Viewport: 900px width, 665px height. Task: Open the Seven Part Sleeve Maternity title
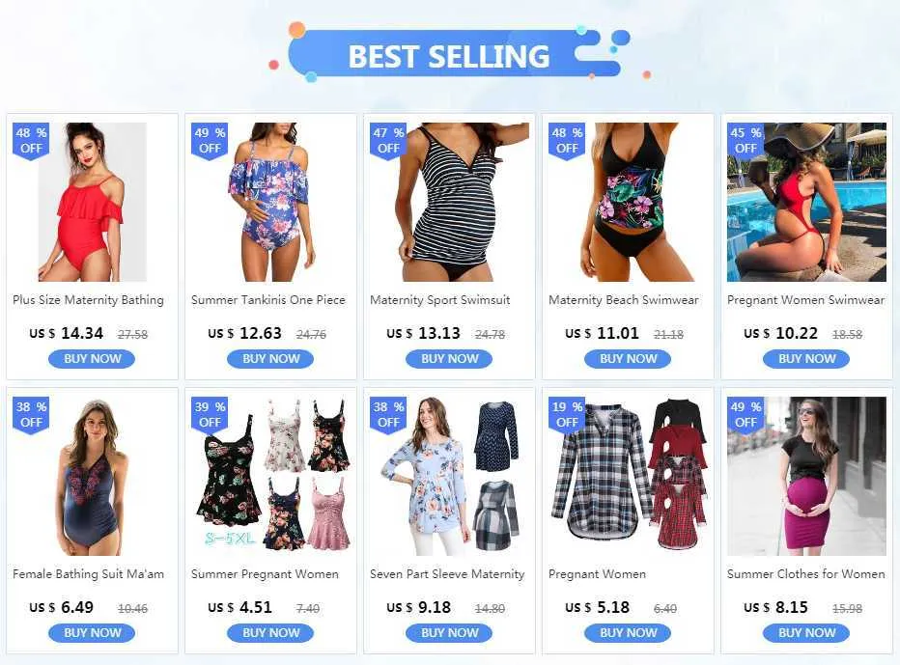point(447,573)
